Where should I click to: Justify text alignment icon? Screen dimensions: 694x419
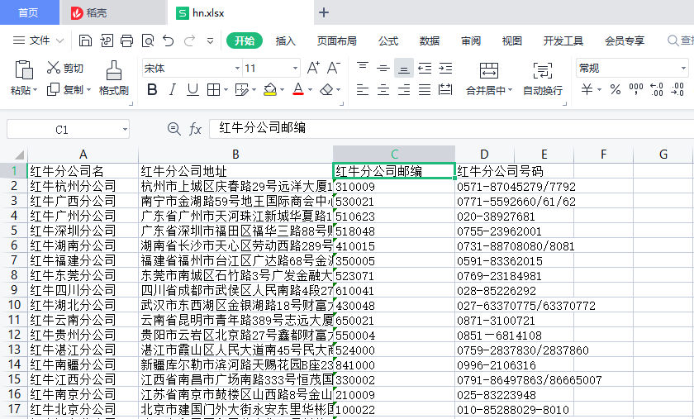click(x=425, y=89)
